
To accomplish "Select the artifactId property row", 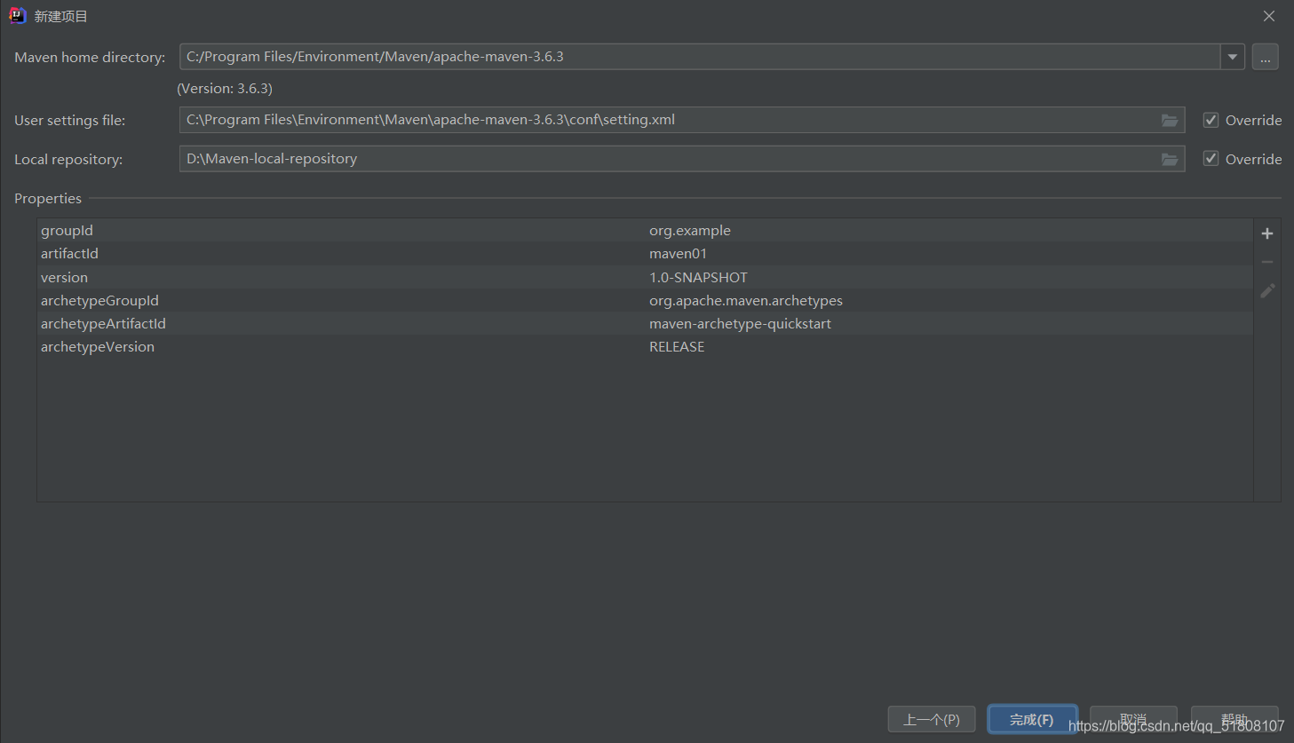I will pyautogui.click(x=645, y=253).
